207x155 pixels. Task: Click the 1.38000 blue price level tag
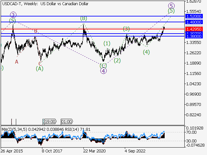click(194, 36)
